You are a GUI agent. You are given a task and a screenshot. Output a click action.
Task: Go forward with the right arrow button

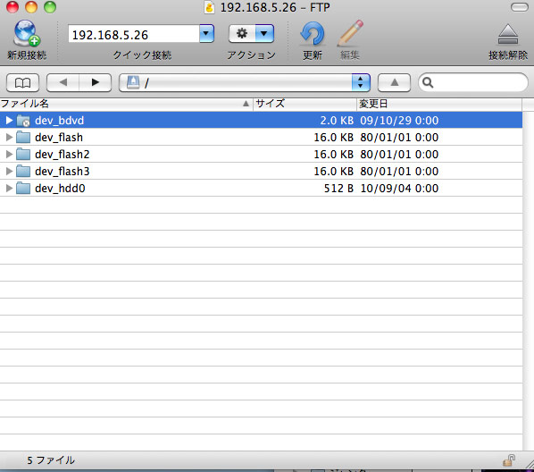click(x=96, y=83)
